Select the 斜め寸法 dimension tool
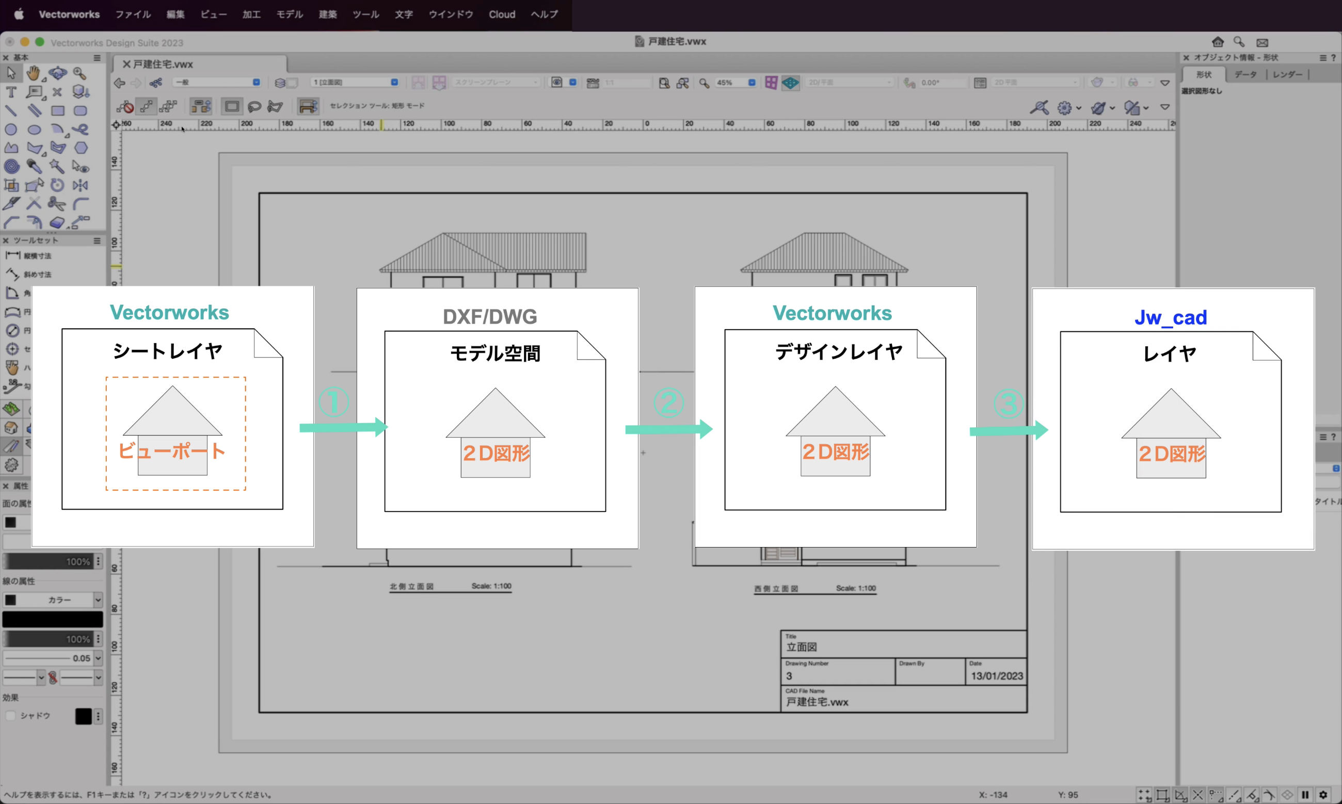 click(28, 274)
